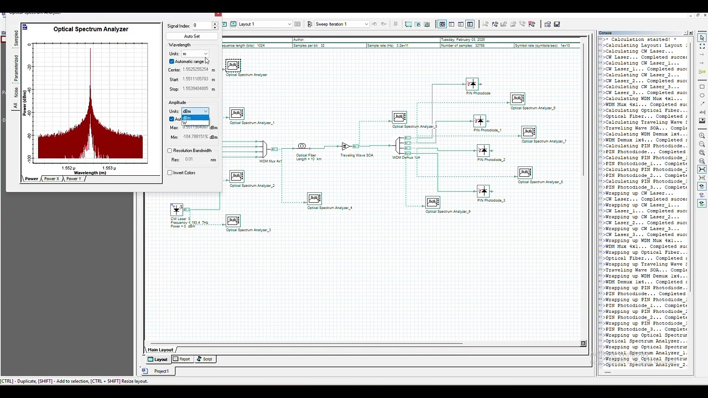Viewport: 708px width, 398px height.
Task: Enable the Invert Colors checkbox
Action: point(170,172)
